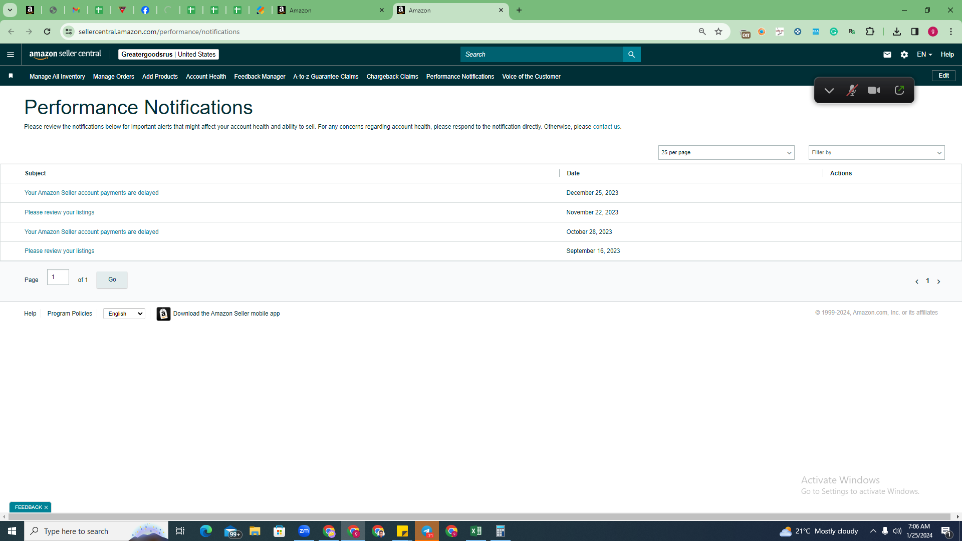Open October 28 payments delayed notification
The width and height of the screenshot is (962, 541).
[92, 232]
